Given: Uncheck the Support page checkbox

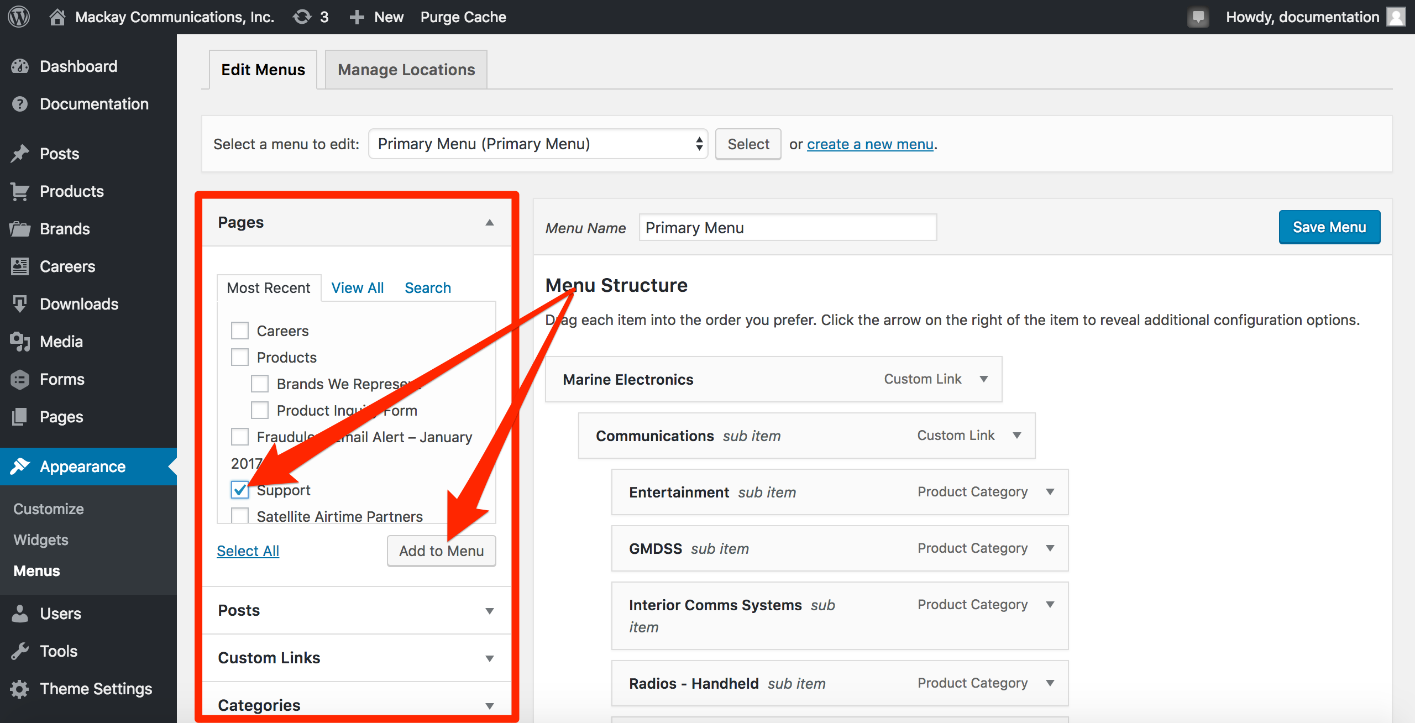Looking at the screenshot, I should pos(240,490).
